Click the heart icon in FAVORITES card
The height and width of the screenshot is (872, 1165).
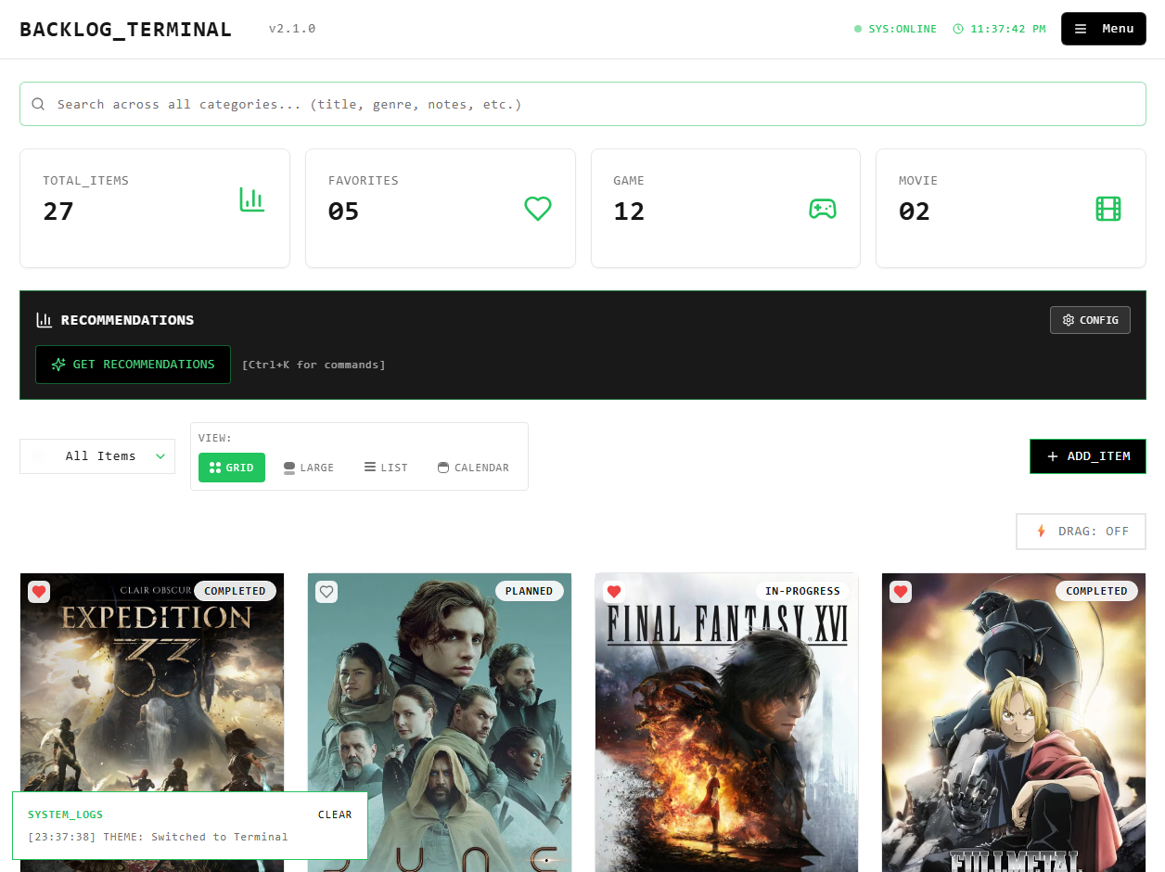tap(538, 209)
